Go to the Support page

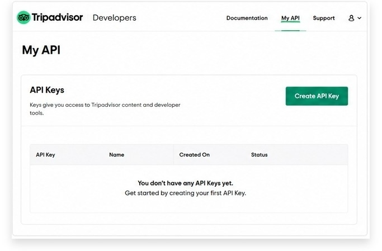323,18
